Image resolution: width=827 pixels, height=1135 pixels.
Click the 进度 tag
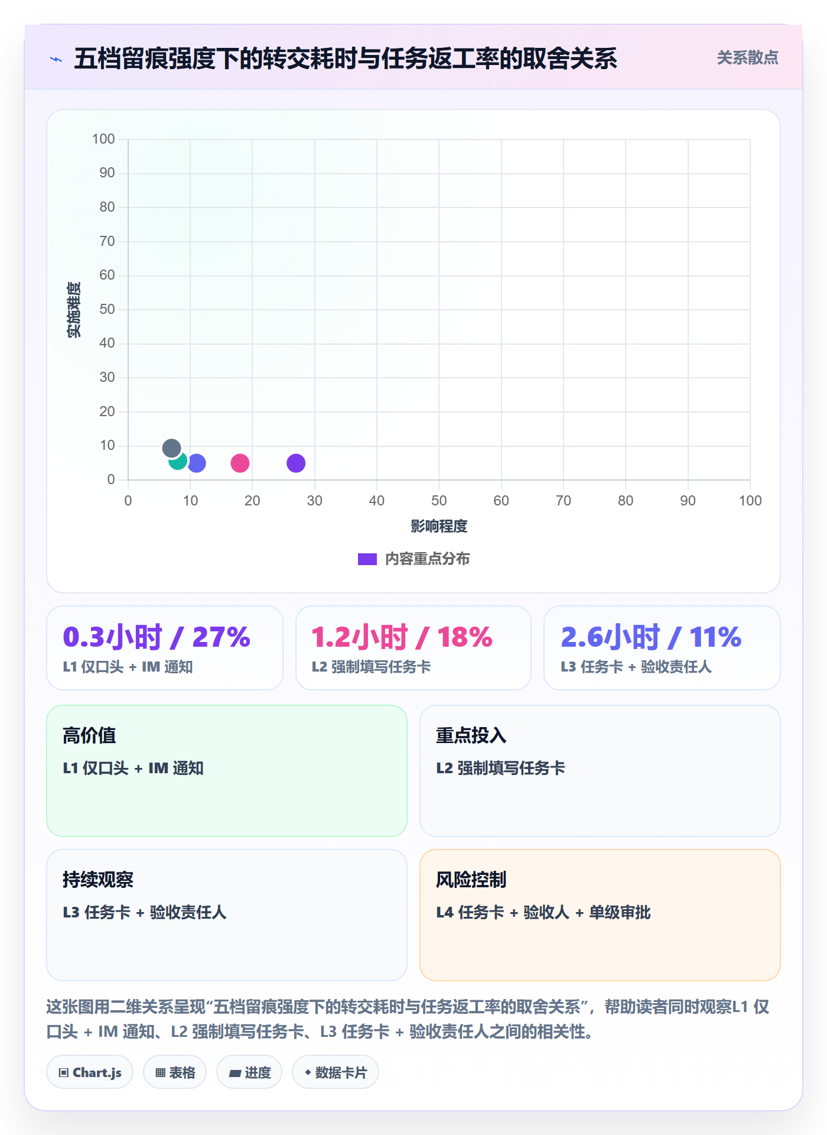click(249, 1072)
